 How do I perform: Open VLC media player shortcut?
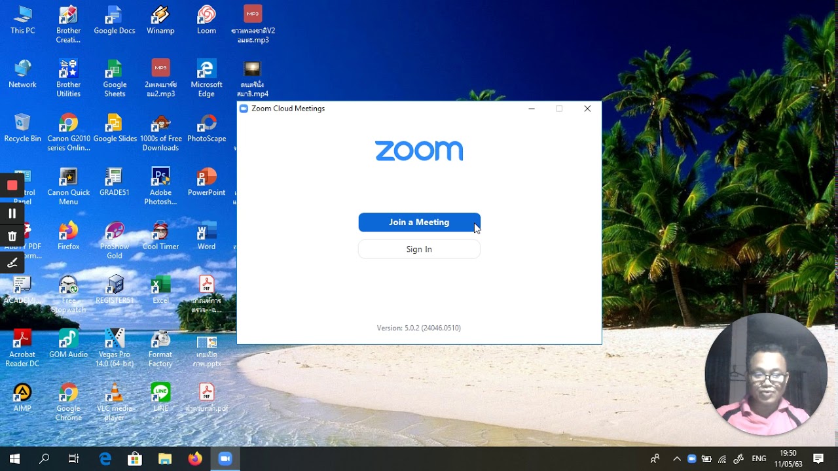pos(115,402)
